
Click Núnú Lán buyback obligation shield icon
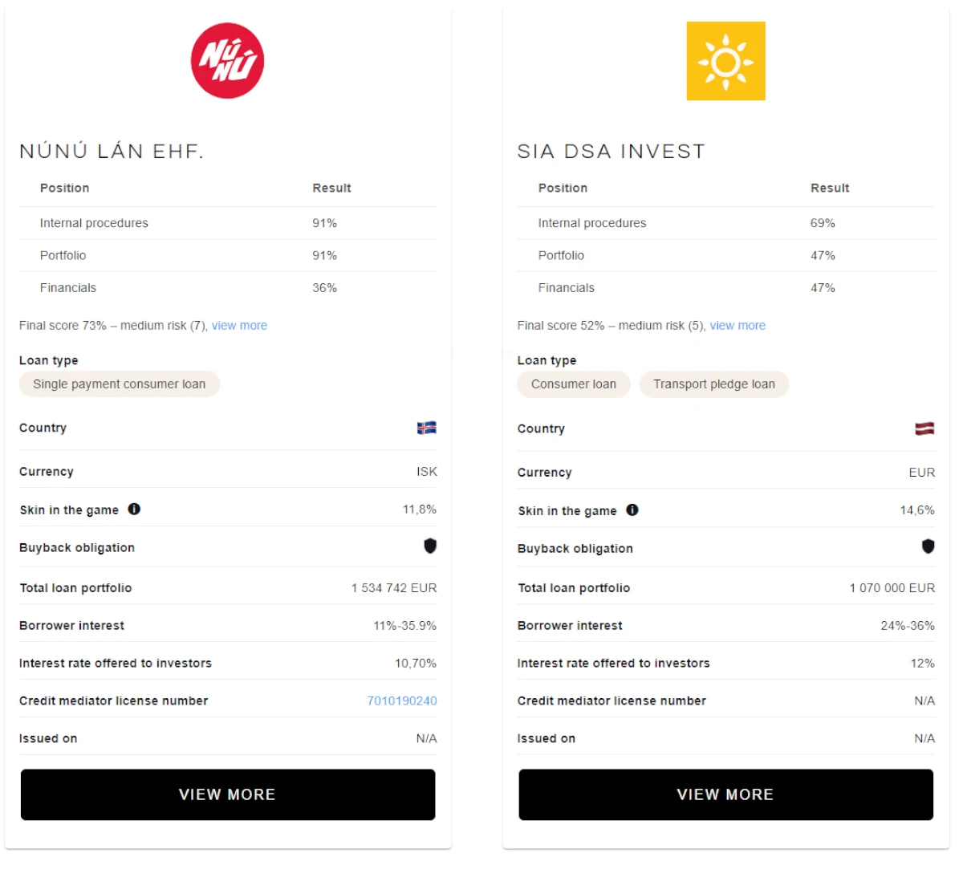tap(430, 546)
